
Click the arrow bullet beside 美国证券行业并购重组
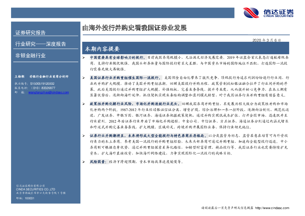point(84,78)
